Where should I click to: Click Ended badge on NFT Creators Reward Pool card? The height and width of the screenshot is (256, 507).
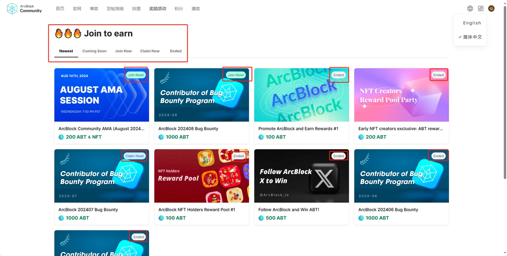439,75
